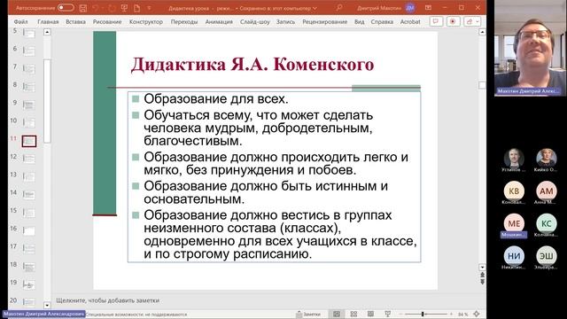Select the Слайд-шоу ribbon tab
The image size is (567, 319).
255,21
